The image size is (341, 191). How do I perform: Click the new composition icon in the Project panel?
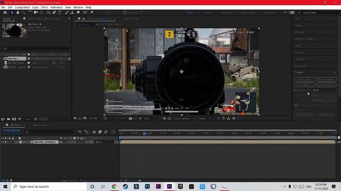(14, 119)
